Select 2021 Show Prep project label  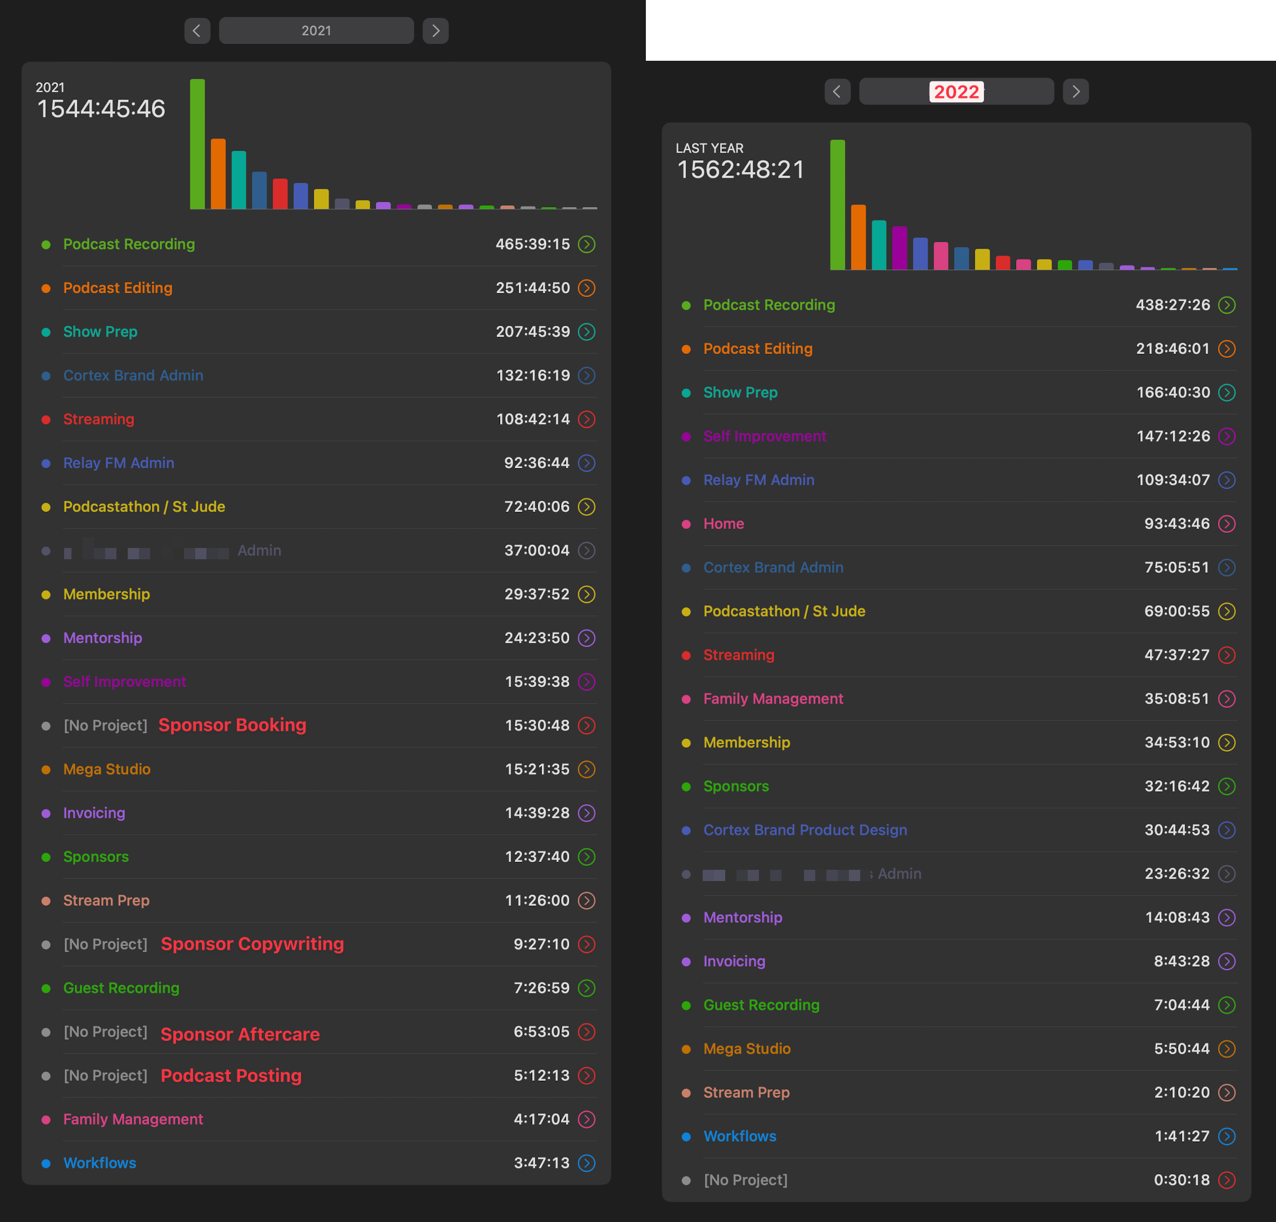[x=100, y=331]
